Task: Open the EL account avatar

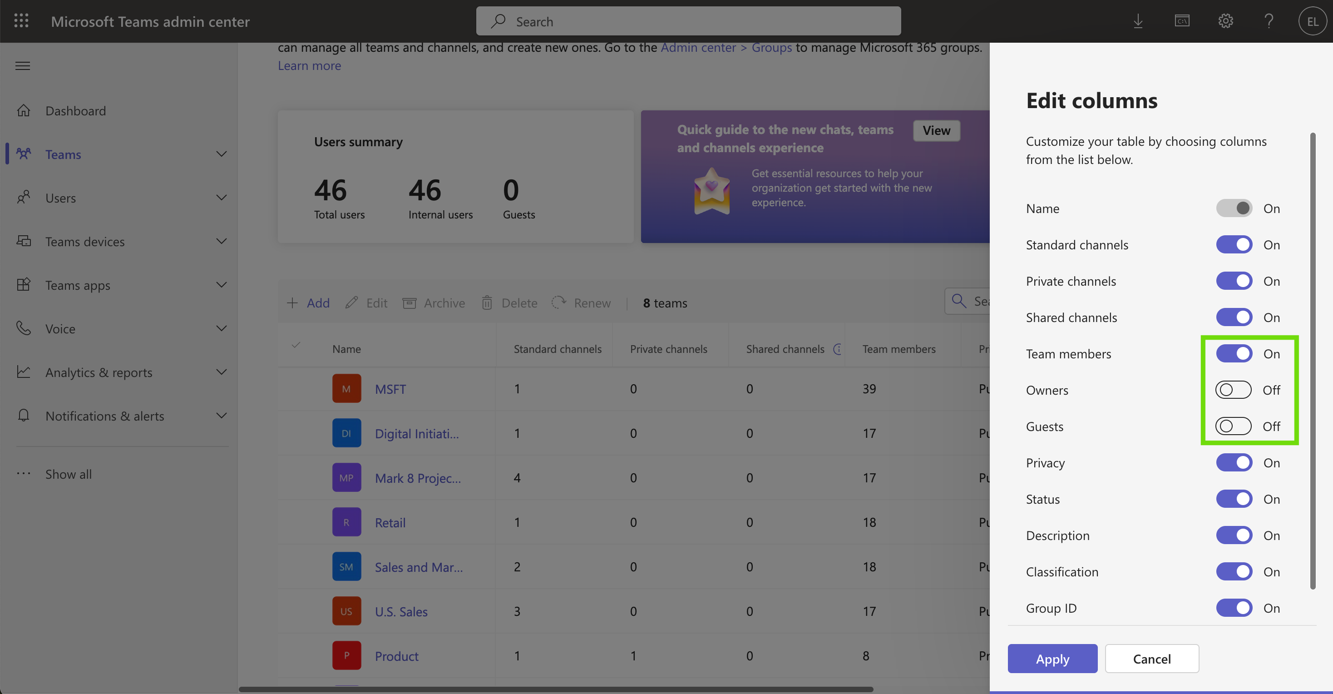Action: pyautogui.click(x=1312, y=21)
